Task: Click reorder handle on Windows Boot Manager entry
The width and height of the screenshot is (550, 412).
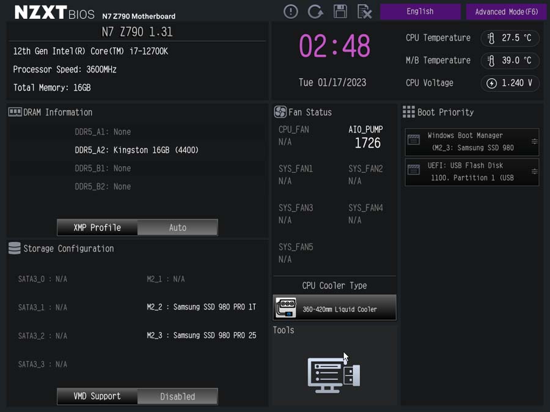Action: click(x=534, y=142)
